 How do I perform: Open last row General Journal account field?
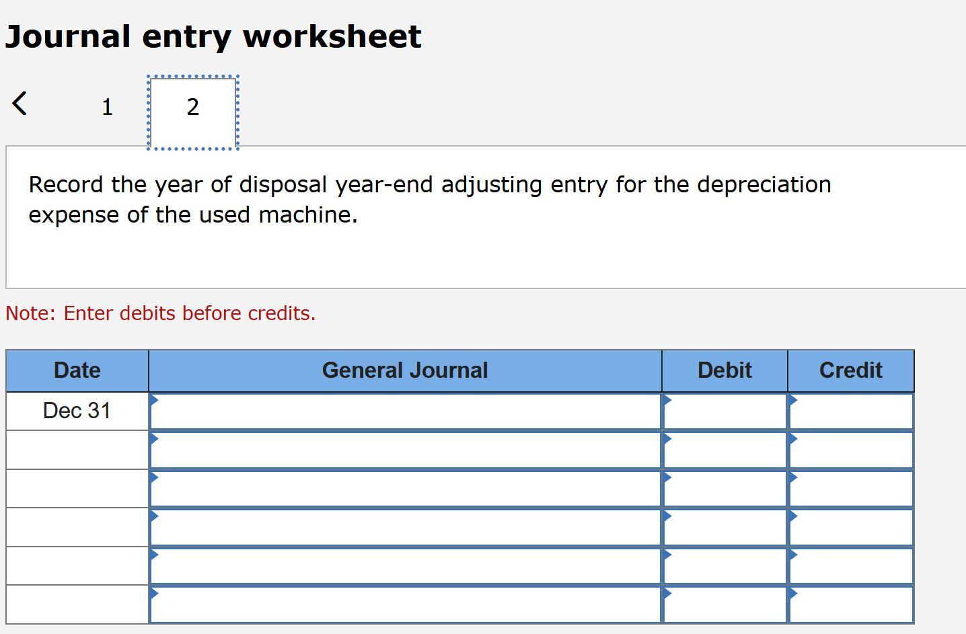[406, 604]
